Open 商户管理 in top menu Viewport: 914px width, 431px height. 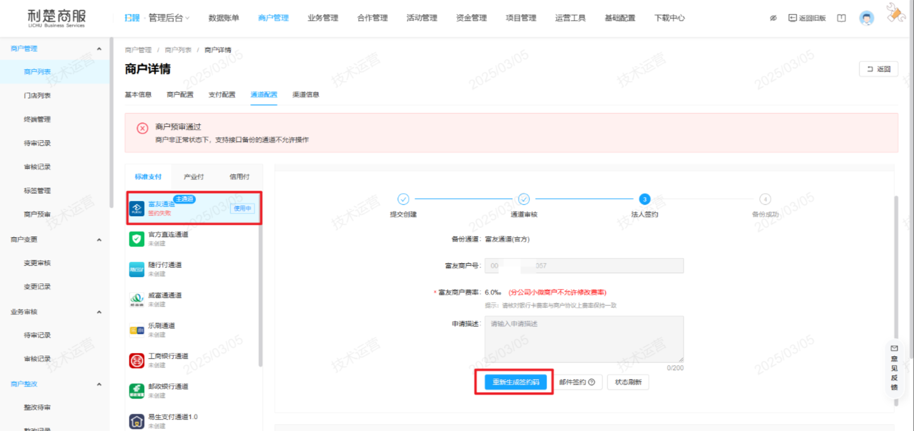[x=274, y=18]
